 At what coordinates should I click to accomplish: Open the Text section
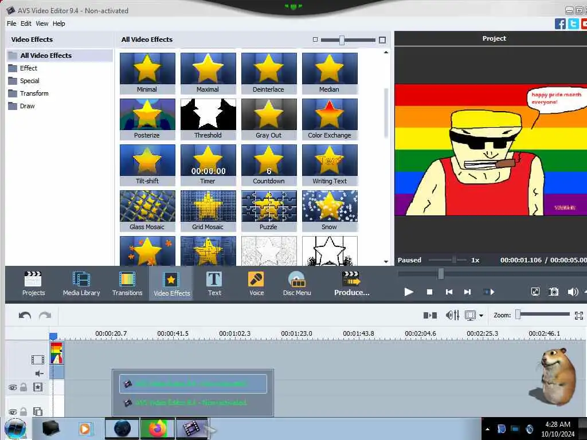[x=214, y=284]
